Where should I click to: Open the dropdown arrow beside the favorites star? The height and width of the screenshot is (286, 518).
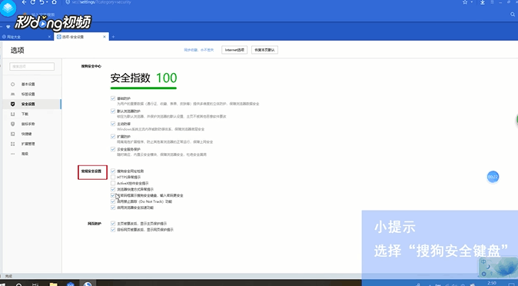(471, 2)
